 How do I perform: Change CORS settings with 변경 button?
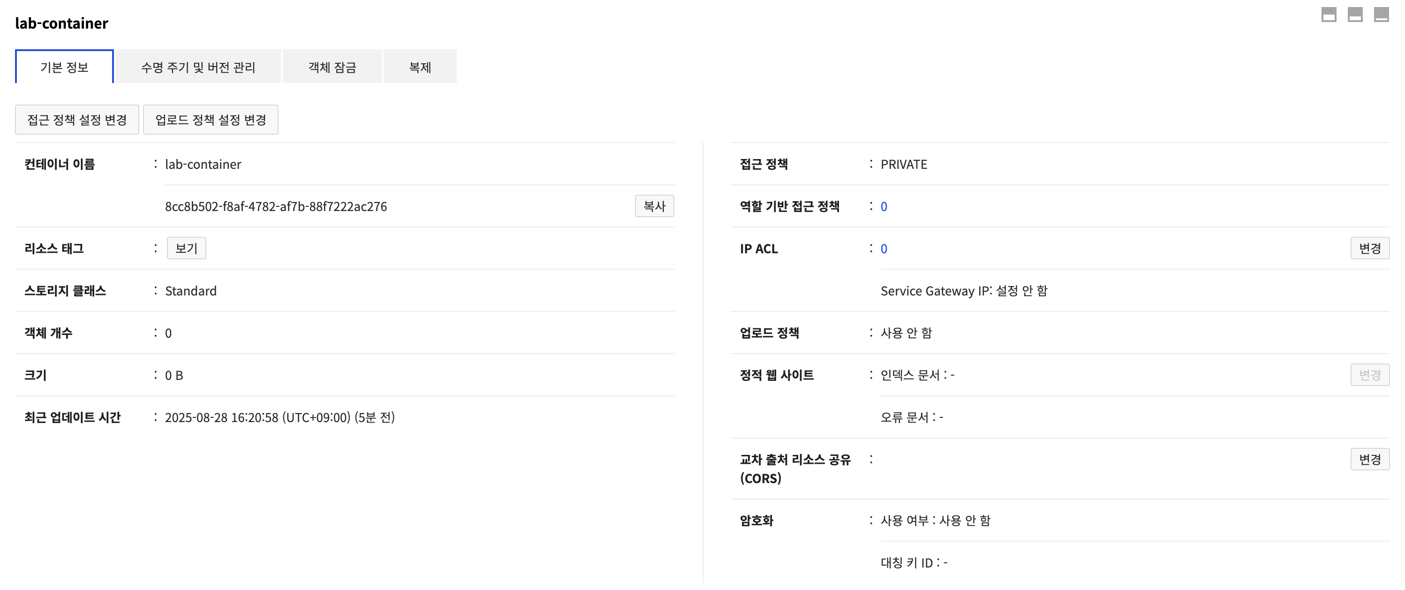1369,459
